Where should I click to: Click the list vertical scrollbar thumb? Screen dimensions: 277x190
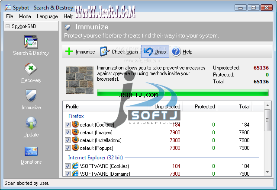(267, 120)
